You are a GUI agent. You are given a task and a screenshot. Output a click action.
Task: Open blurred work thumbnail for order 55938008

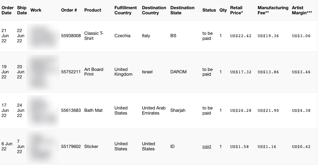[x=43, y=36]
